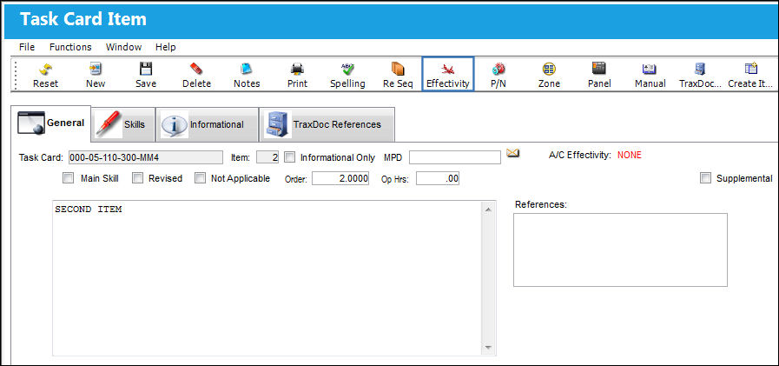This screenshot has height=366, width=779.
Task: Click the Manual toolbar icon
Action: tap(650, 75)
